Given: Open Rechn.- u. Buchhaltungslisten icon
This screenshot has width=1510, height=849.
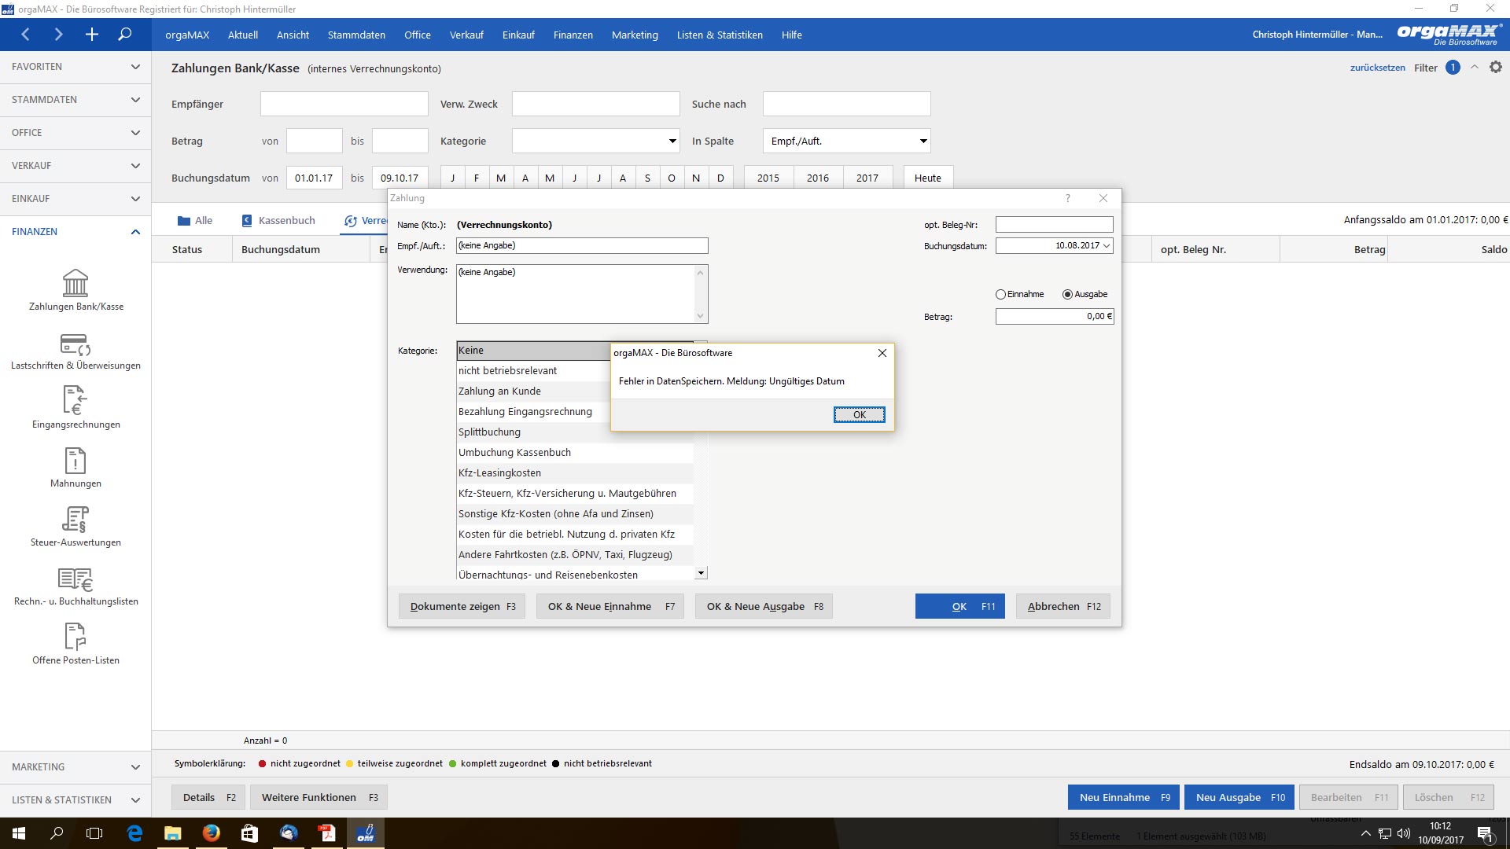Looking at the screenshot, I should (x=75, y=586).
